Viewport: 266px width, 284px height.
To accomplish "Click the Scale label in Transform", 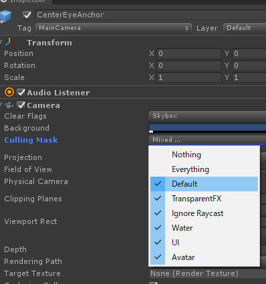I will click(x=14, y=77).
